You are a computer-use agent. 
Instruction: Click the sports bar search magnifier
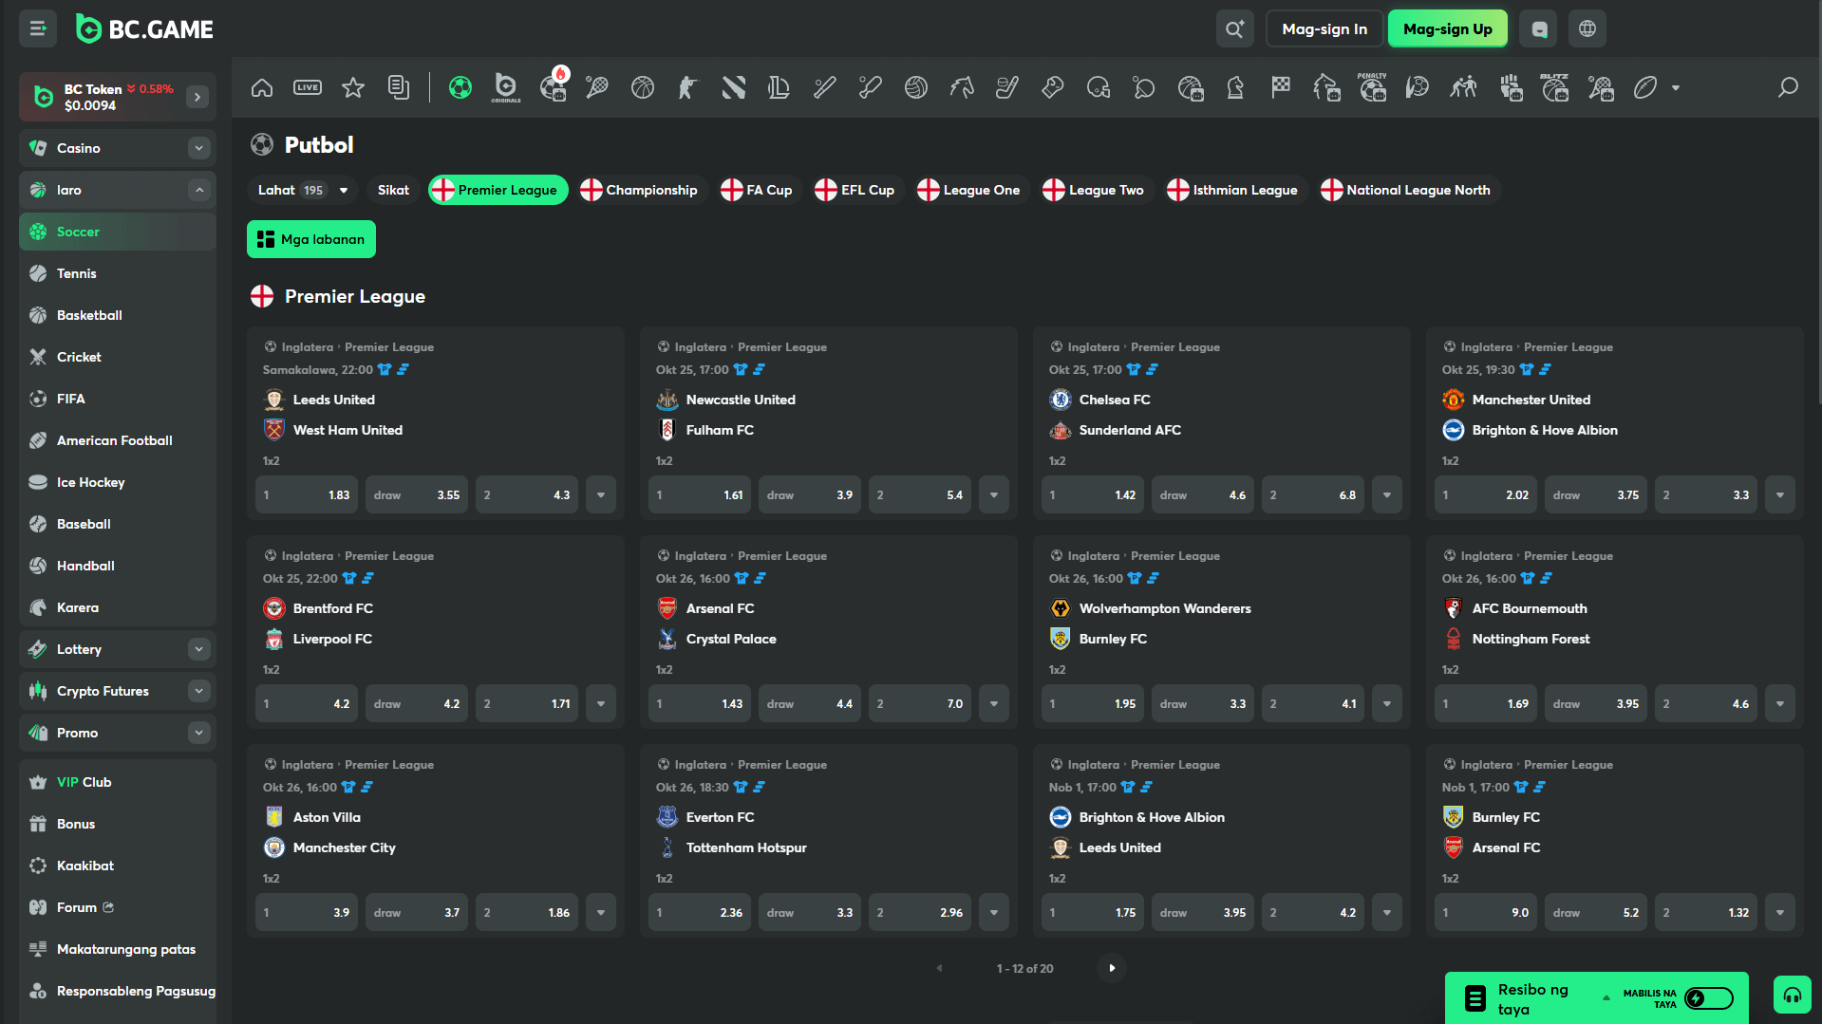[1788, 88]
